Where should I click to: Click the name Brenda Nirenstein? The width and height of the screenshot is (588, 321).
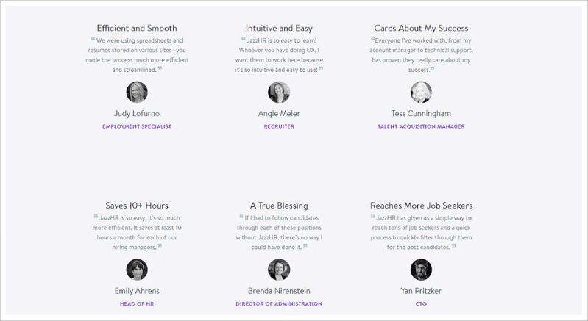tap(279, 291)
